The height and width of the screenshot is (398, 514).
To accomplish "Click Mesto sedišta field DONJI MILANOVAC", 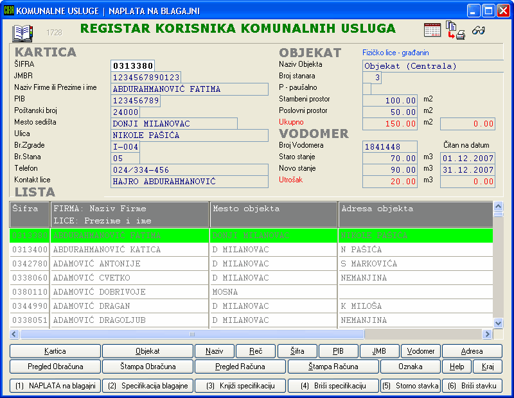I will pos(174,124).
